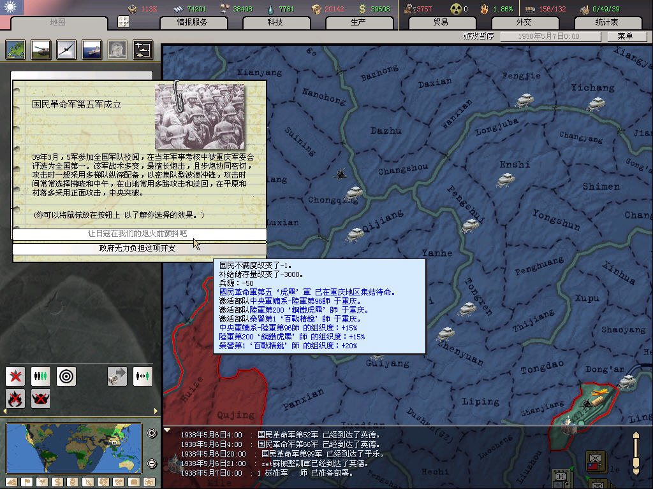Viewport: 653px width, 489px height.
Task: Switch to the 科技 tab
Action: click(x=275, y=22)
